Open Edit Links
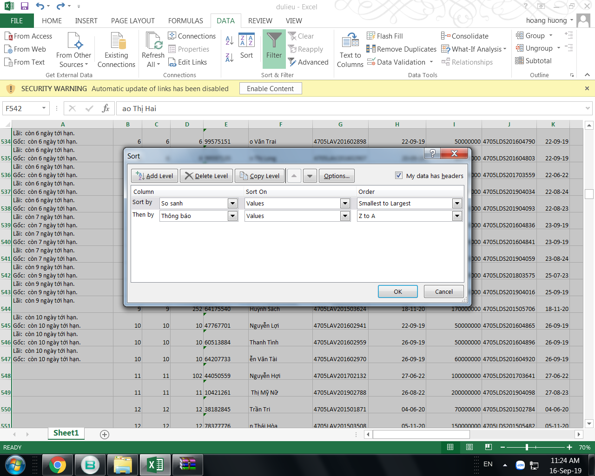The height and width of the screenshot is (476, 595). click(x=187, y=62)
